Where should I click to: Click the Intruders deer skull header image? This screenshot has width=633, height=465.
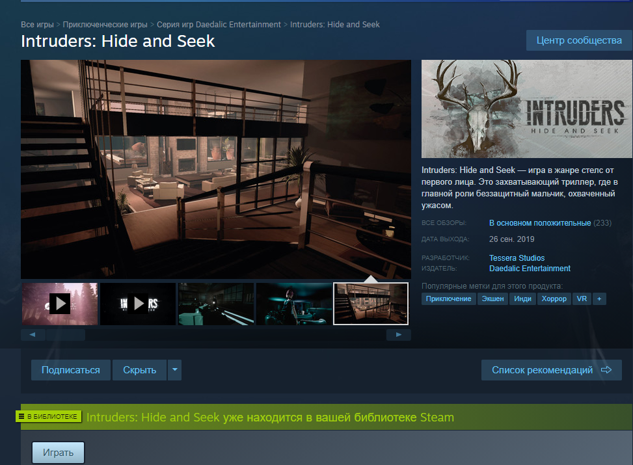(x=527, y=109)
